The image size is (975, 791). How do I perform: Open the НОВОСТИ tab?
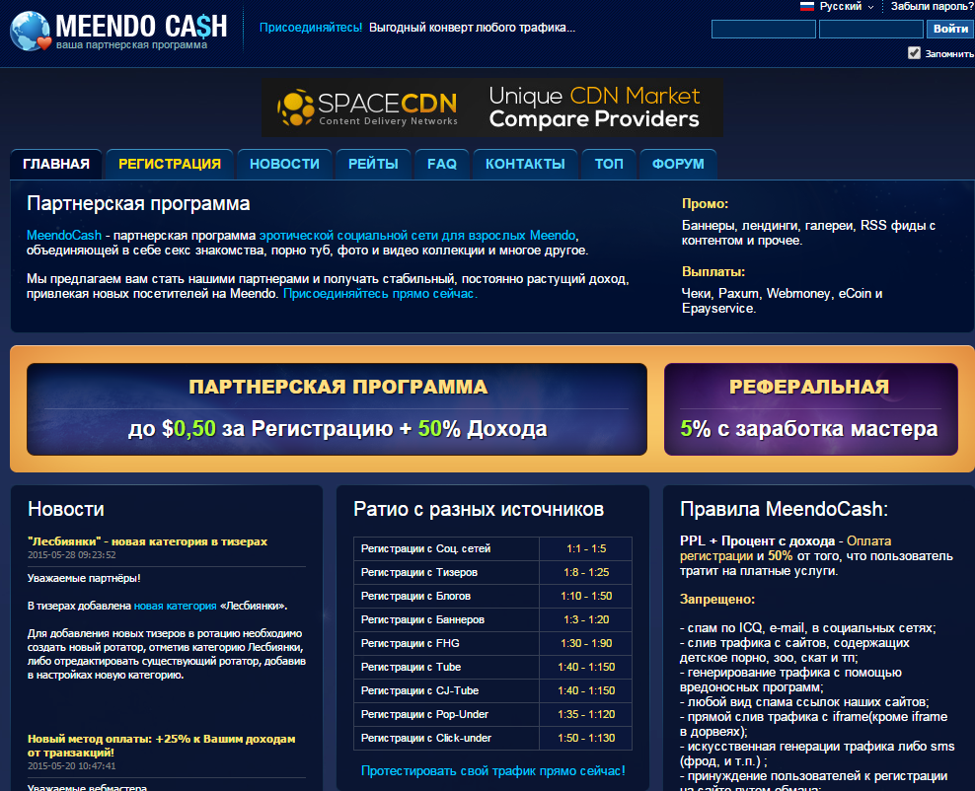click(x=284, y=164)
